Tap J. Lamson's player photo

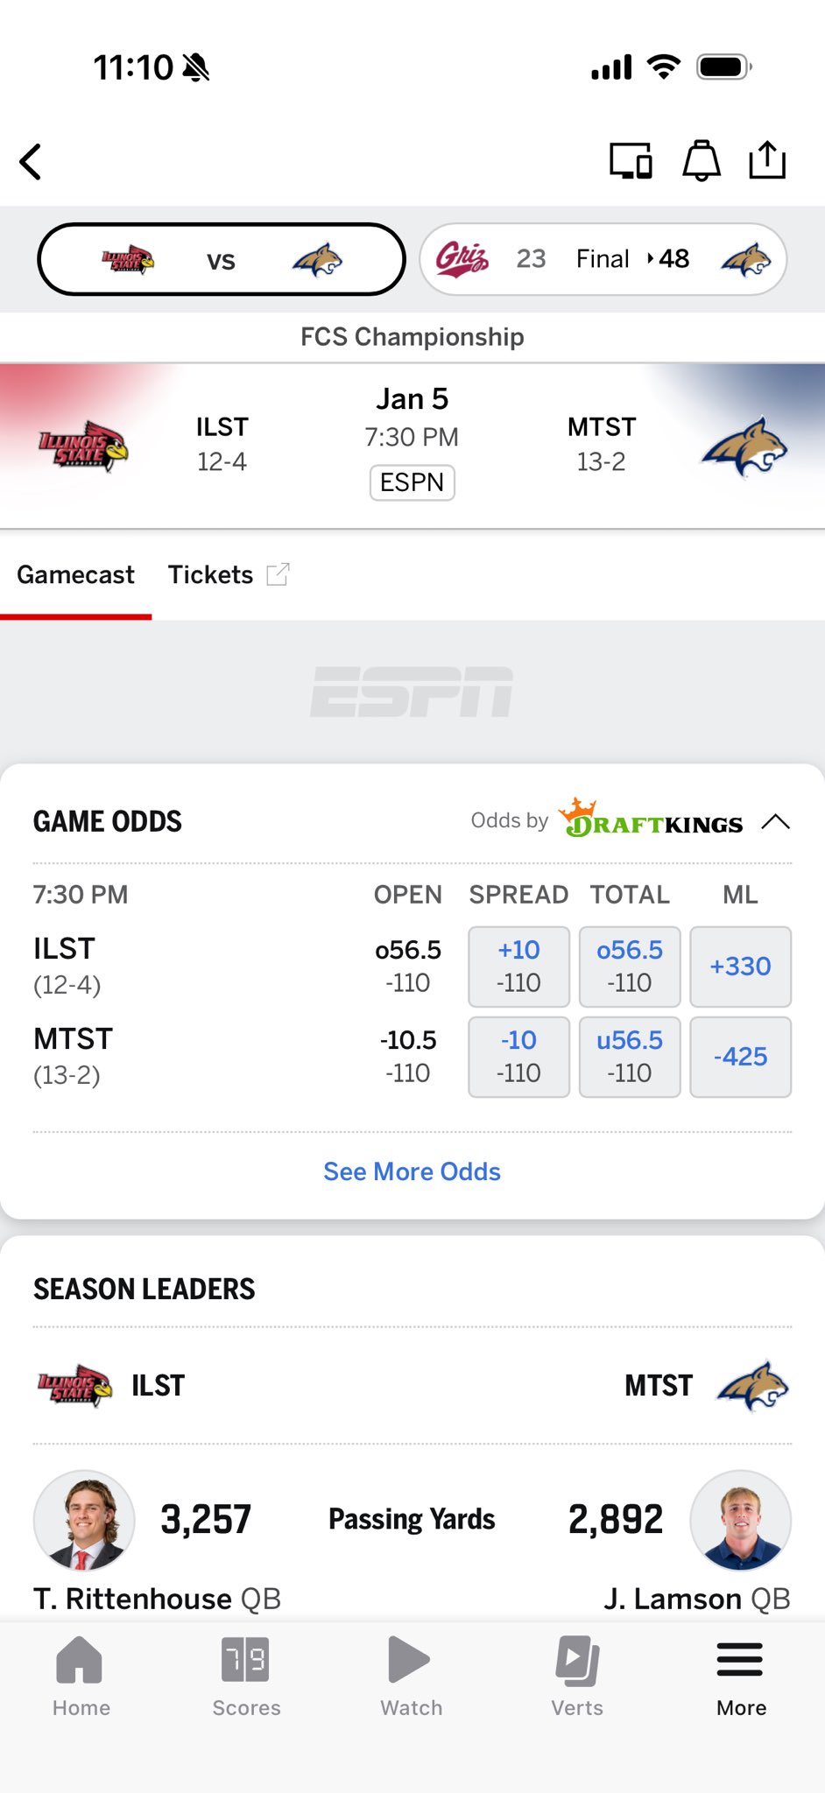pos(740,1520)
